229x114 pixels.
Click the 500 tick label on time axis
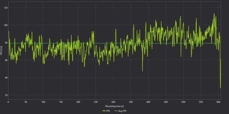(183, 102)
